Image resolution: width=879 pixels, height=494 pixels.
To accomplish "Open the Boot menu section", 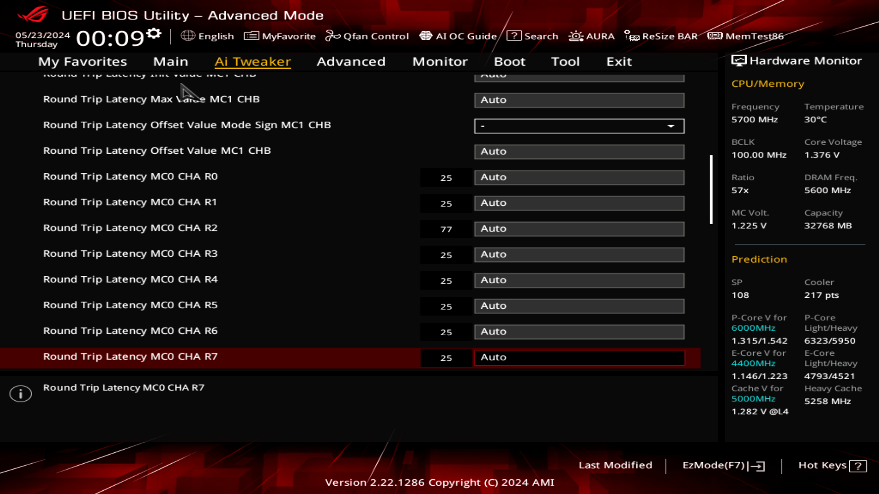I will click(x=510, y=62).
